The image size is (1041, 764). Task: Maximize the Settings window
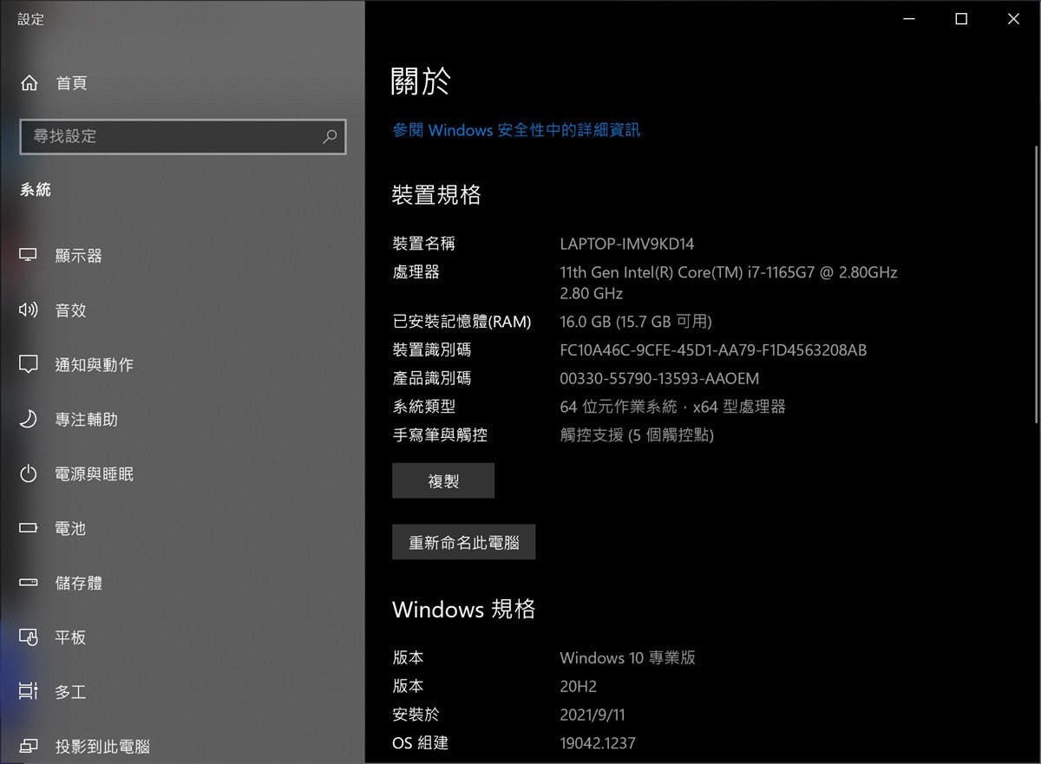tap(961, 19)
